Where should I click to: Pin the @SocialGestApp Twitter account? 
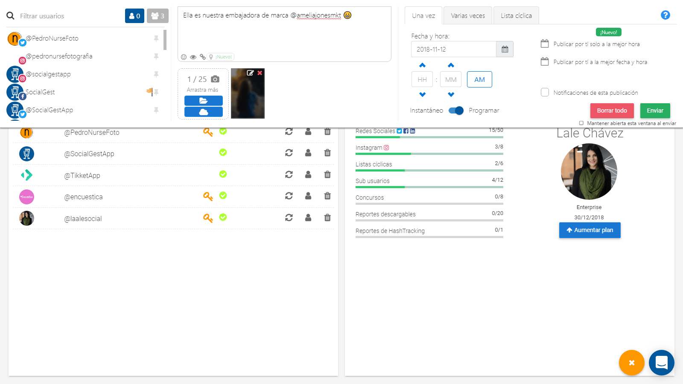tap(156, 110)
